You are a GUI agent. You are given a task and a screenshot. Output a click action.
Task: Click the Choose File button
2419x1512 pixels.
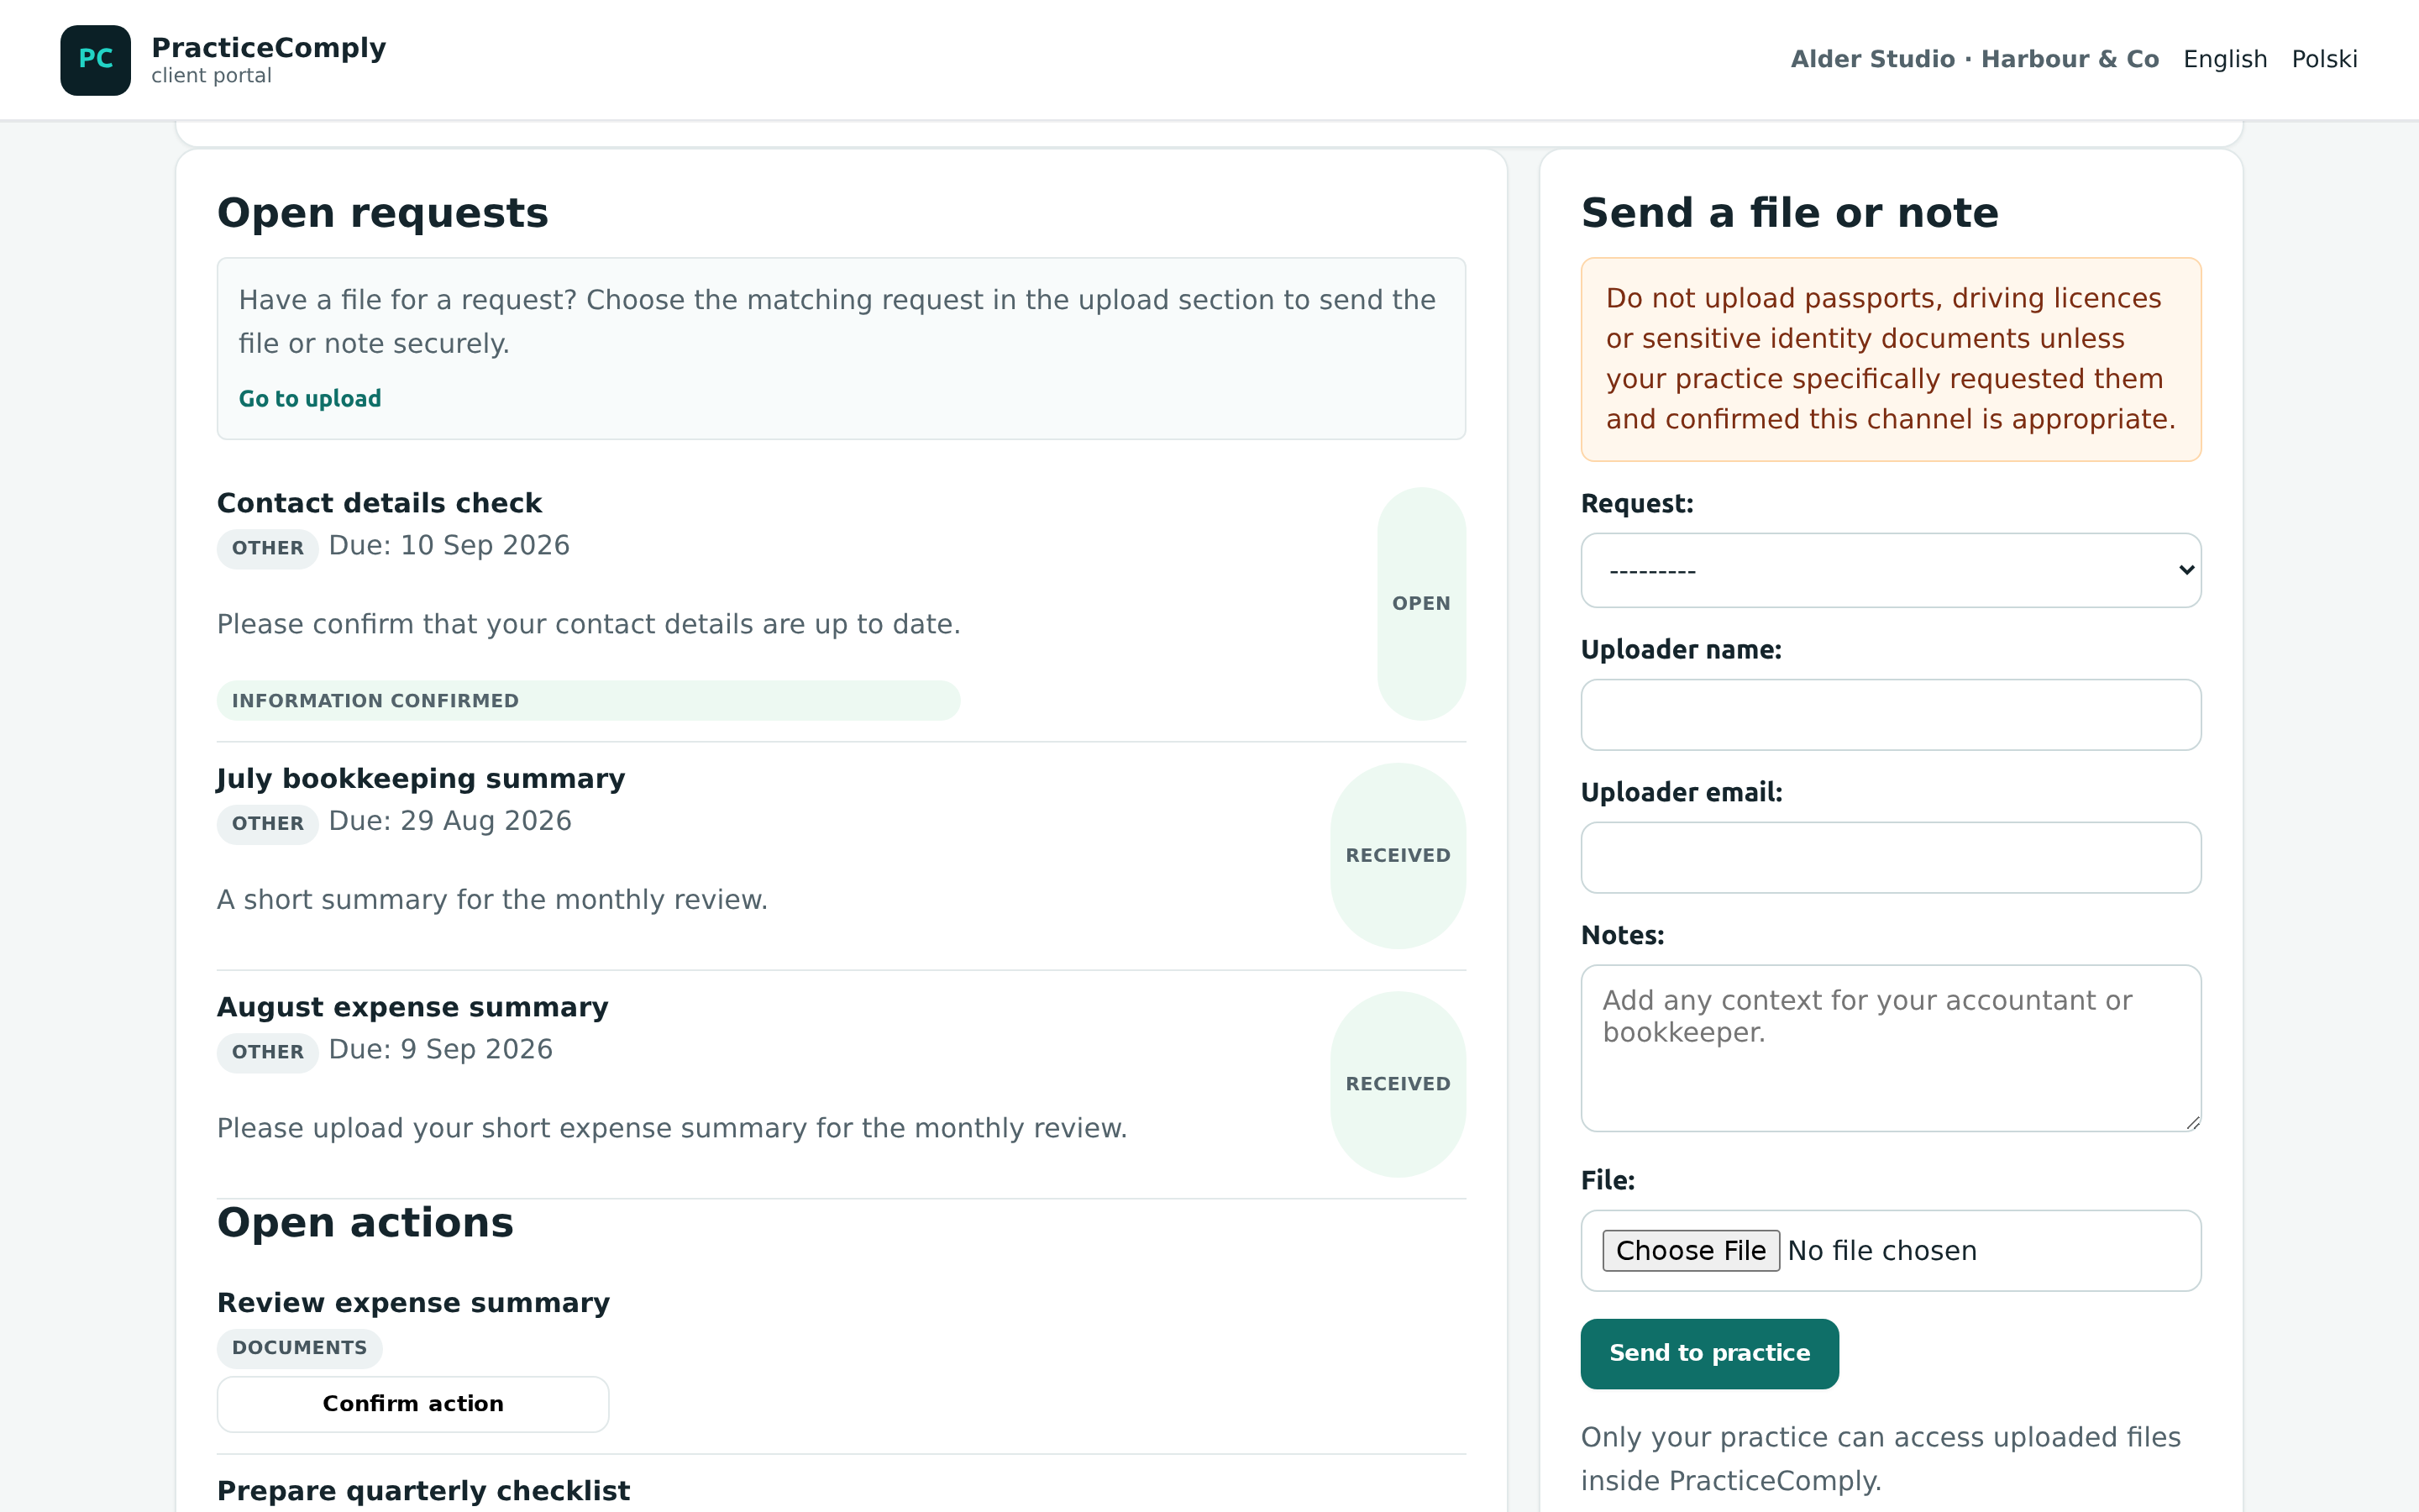[x=1690, y=1251]
